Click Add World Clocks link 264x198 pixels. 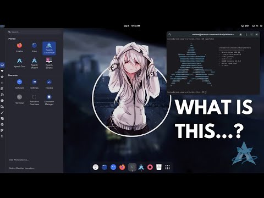pos(19,159)
